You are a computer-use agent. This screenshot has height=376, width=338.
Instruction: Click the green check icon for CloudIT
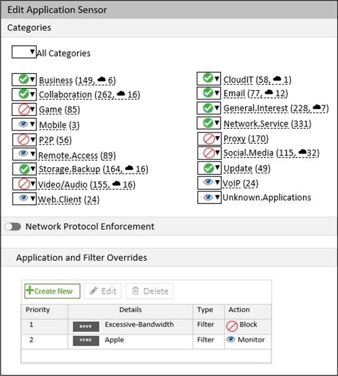coord(208,78)
